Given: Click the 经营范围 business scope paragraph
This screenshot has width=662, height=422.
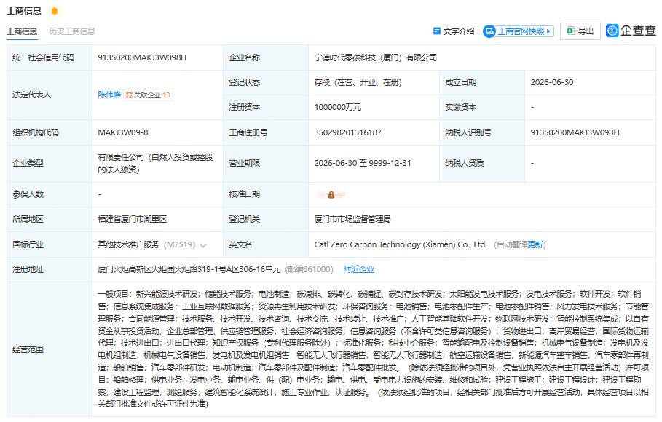Looking at the screenshot, I should point(373,349).
